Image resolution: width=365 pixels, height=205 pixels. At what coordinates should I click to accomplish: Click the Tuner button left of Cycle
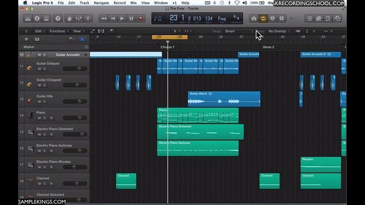coord(254,19)
